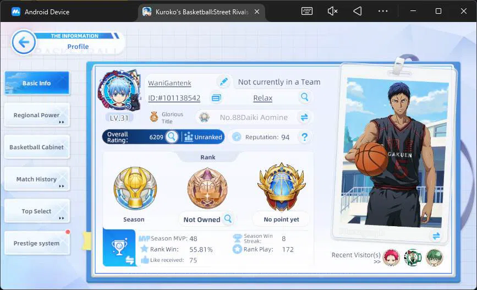Open the emulator keyboard mapping icon
Screen dimensions: 477x290
tap(306, 11)
